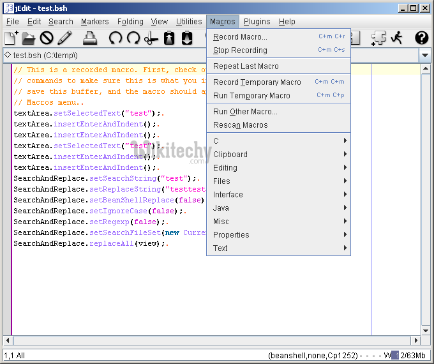This screenshot has height=364, width=434.
Task: Click the first 'setSelectedText("test")' line
Action: point(89,113)
